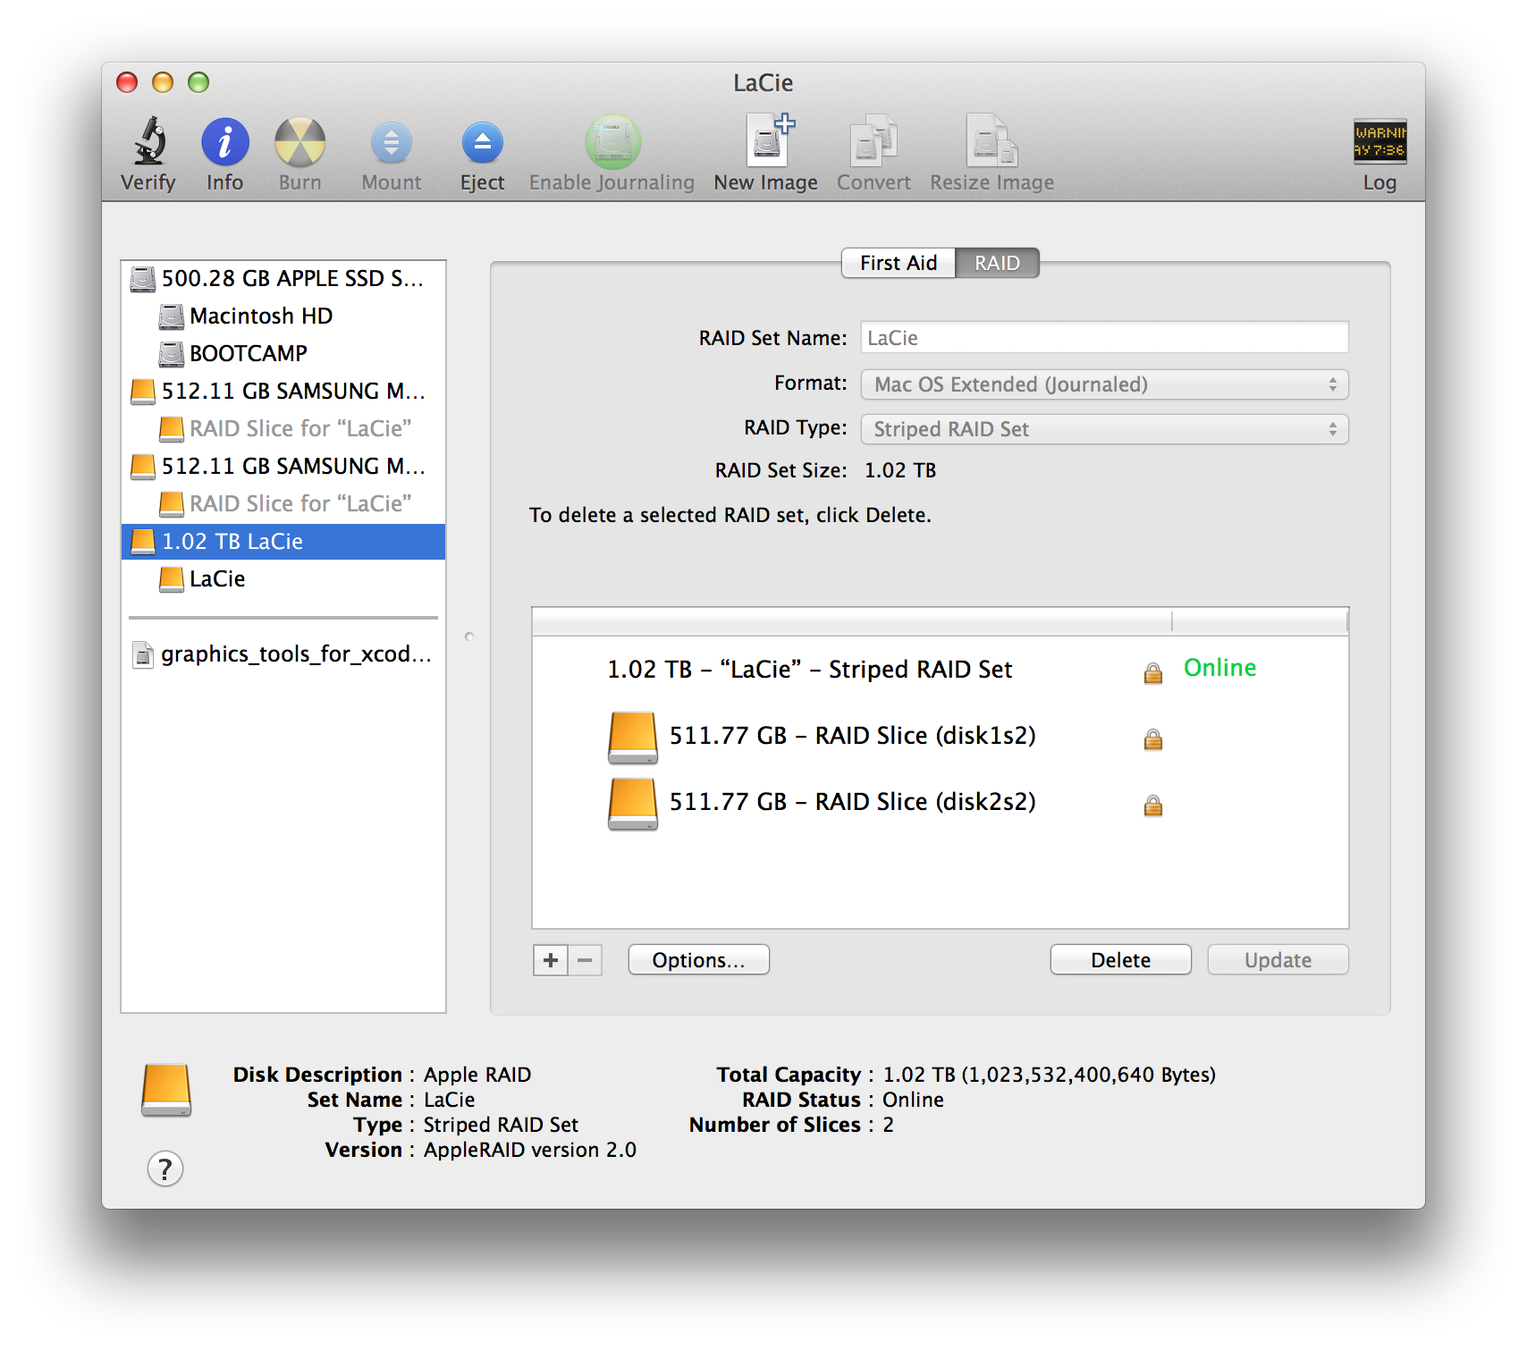Open the Log viewer
The image size is (1527, 1350).
tap(1379, 141)
